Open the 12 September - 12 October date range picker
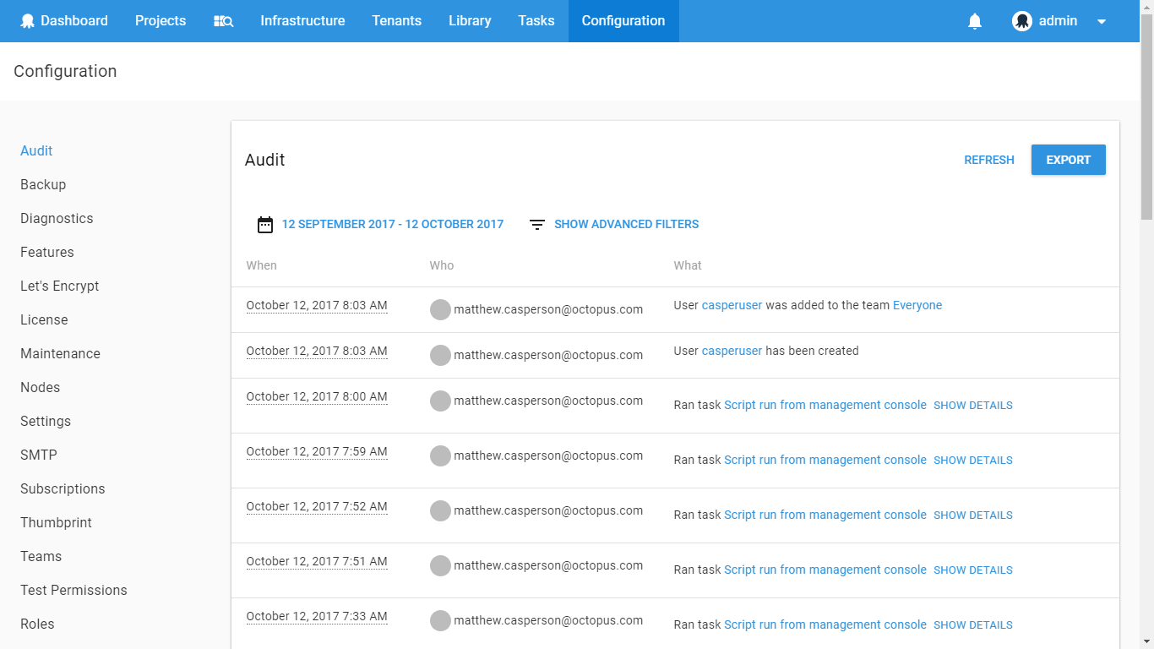The height and width of the screenshot is (649, 1154). click(x=393, y=224)
